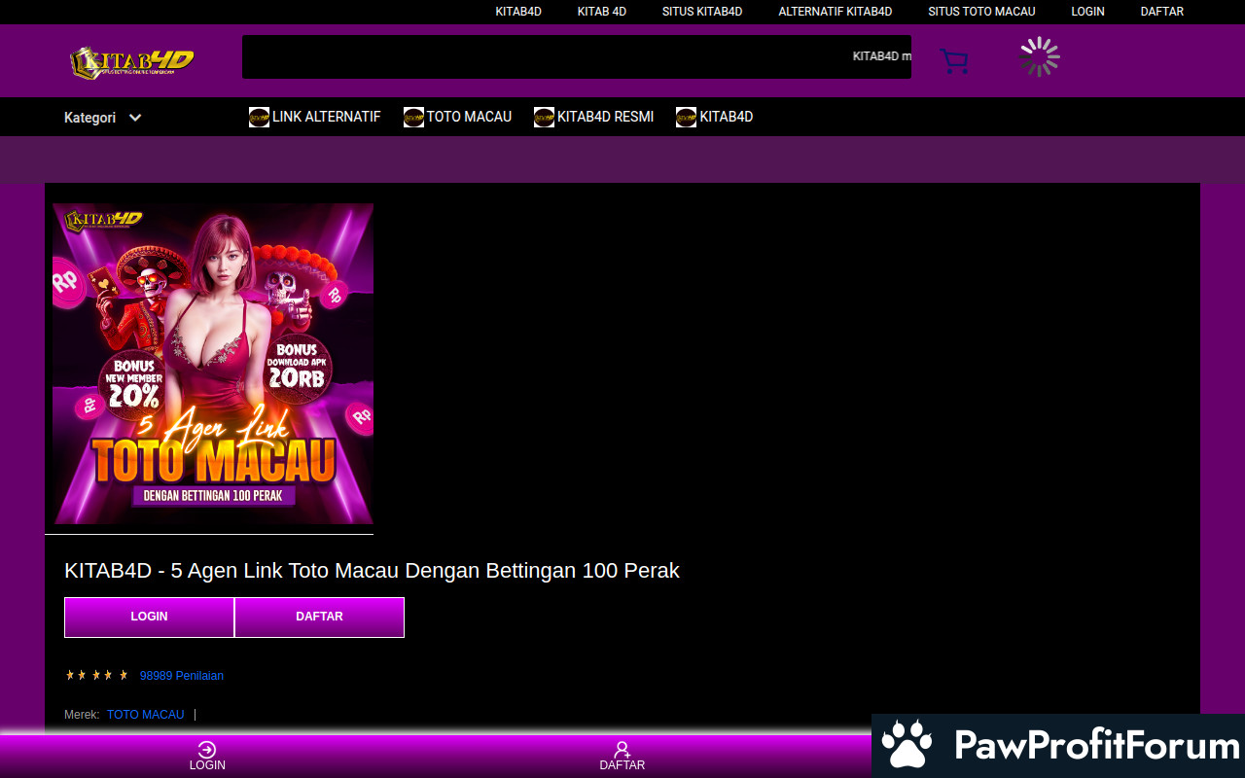Open ALTERNATIF KITAB4D top link

pyautogui.click(x=836, y=12)
